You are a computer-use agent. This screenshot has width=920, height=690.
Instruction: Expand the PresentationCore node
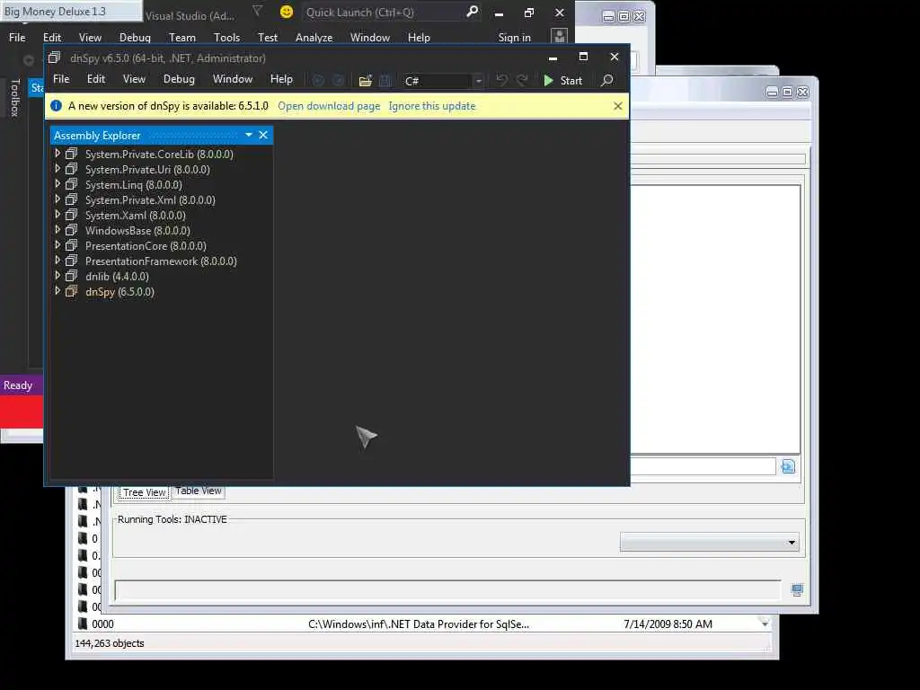click(57, 244)
